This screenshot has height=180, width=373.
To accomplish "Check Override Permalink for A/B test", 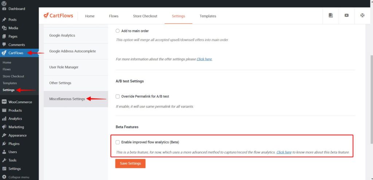I will [x=118, y=96].
